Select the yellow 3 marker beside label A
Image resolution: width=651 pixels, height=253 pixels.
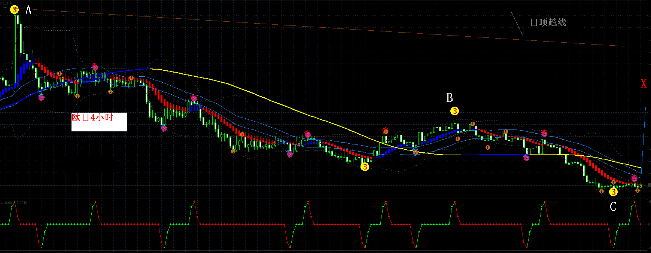pos(14,10)
